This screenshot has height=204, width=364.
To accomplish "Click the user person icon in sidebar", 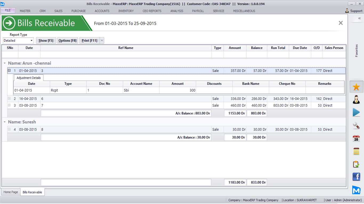I will pyautogui.click(x=356, y=100).
